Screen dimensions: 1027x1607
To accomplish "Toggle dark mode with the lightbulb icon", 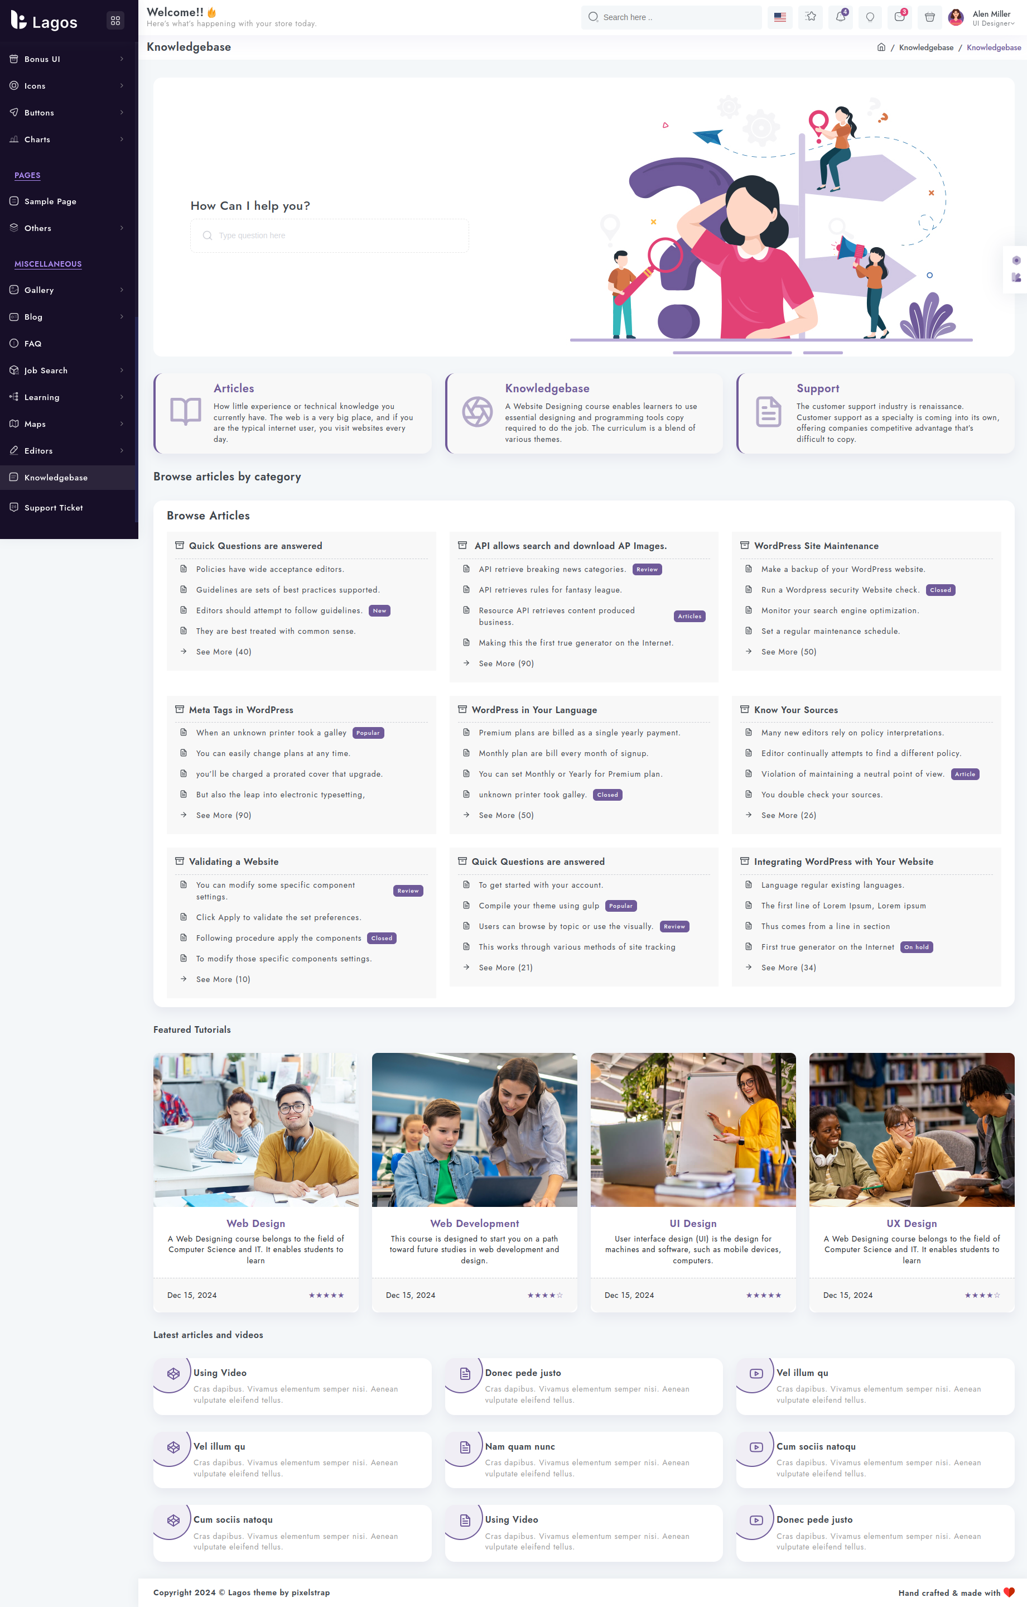I will (x=870, y=17).
